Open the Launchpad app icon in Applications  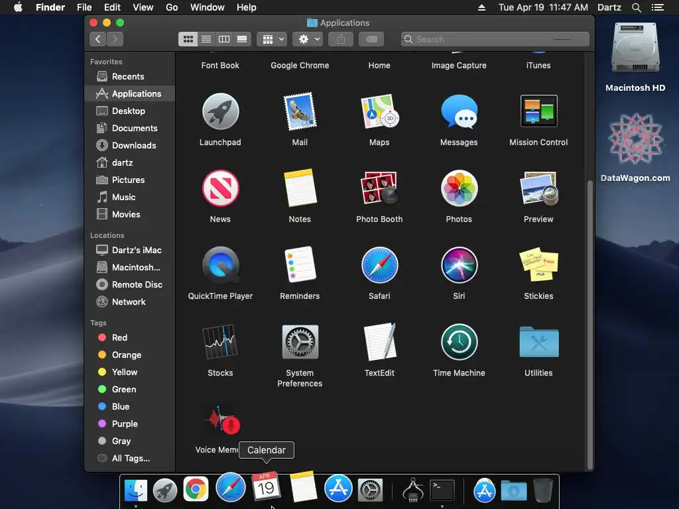point(220,111)
